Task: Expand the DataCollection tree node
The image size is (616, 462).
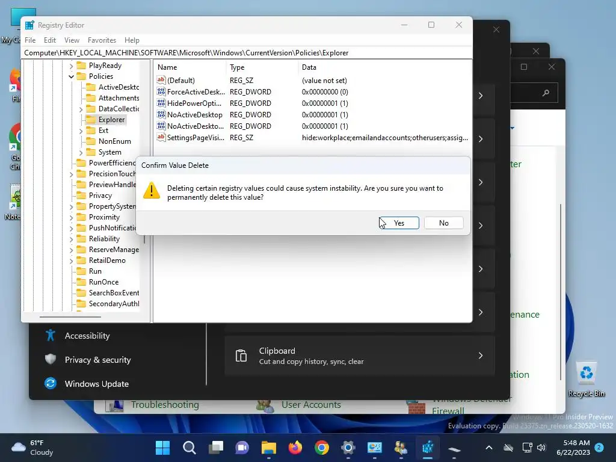Action: tap(81, 109)
